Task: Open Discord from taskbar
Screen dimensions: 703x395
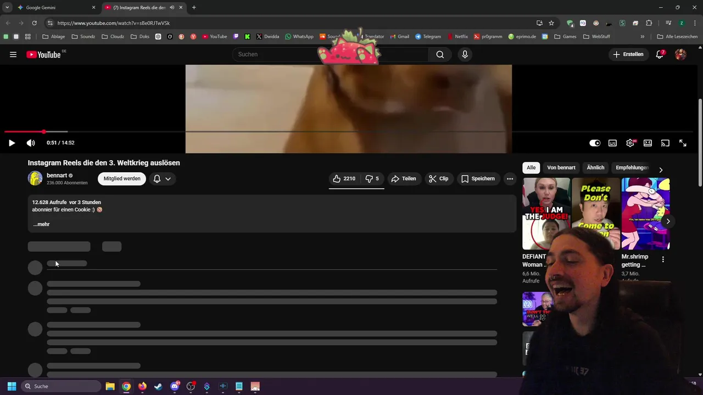Action: 175,386
